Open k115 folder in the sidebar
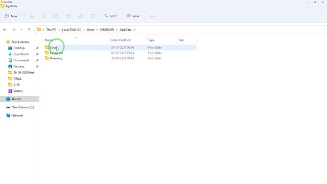Image resolution: width=327 pixels, height=184 pixels. pos(16,85)
